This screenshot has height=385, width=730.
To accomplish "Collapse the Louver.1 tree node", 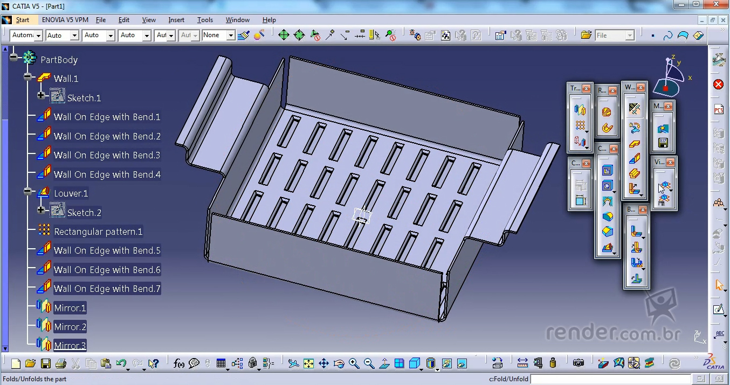I will click(x=28, y=191).
